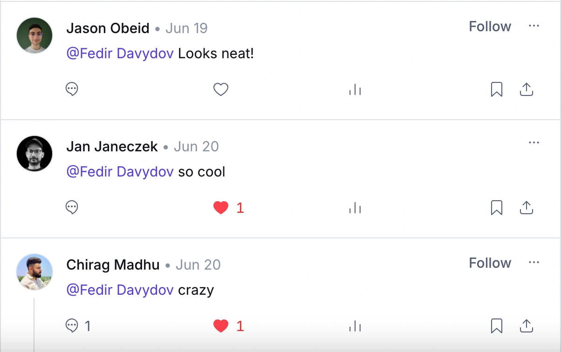The width and height of the screenshot is (561, 352).
Task: Open more options for Jason Obeid's comment
Action: [534, 26]
